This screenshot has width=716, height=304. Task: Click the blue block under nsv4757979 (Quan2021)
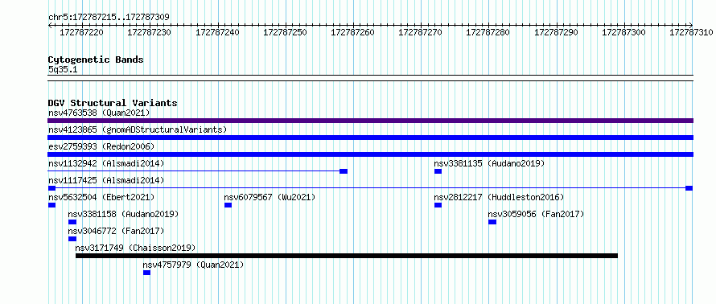(x=146, y=273)
